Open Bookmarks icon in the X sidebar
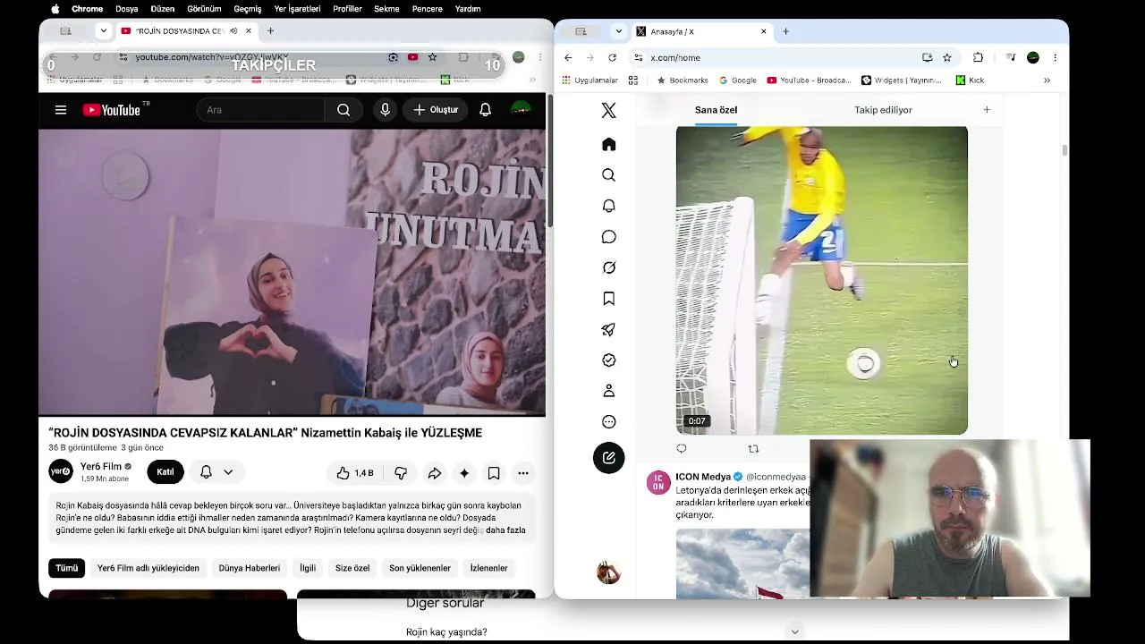This screenshot has width=1145, height=644. tap(608, 299)
